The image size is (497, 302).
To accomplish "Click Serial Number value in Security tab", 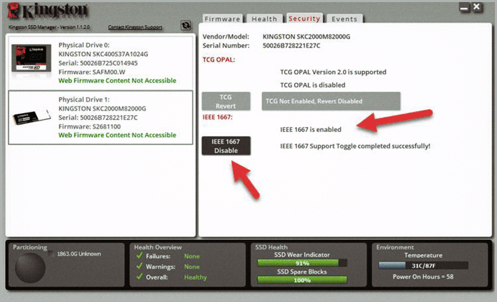I will point(292,46).
